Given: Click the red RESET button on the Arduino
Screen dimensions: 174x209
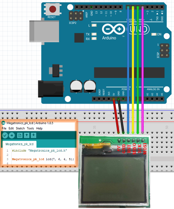Looking at the screenshot, I should (x=52, y=9).
